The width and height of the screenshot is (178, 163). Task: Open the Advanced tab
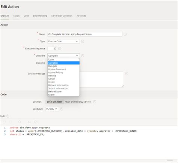pos(81,16)
